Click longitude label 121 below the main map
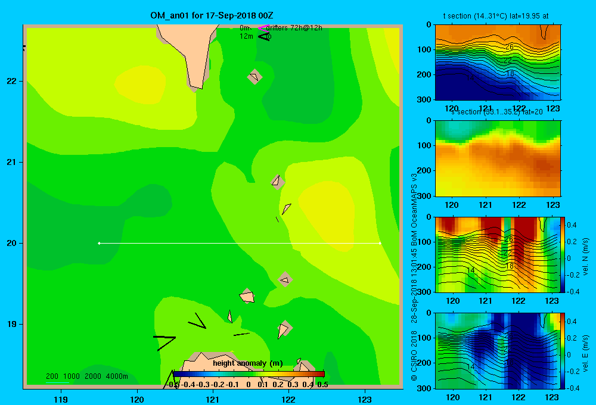Screen dimensions: 596x405 (213, 399)
